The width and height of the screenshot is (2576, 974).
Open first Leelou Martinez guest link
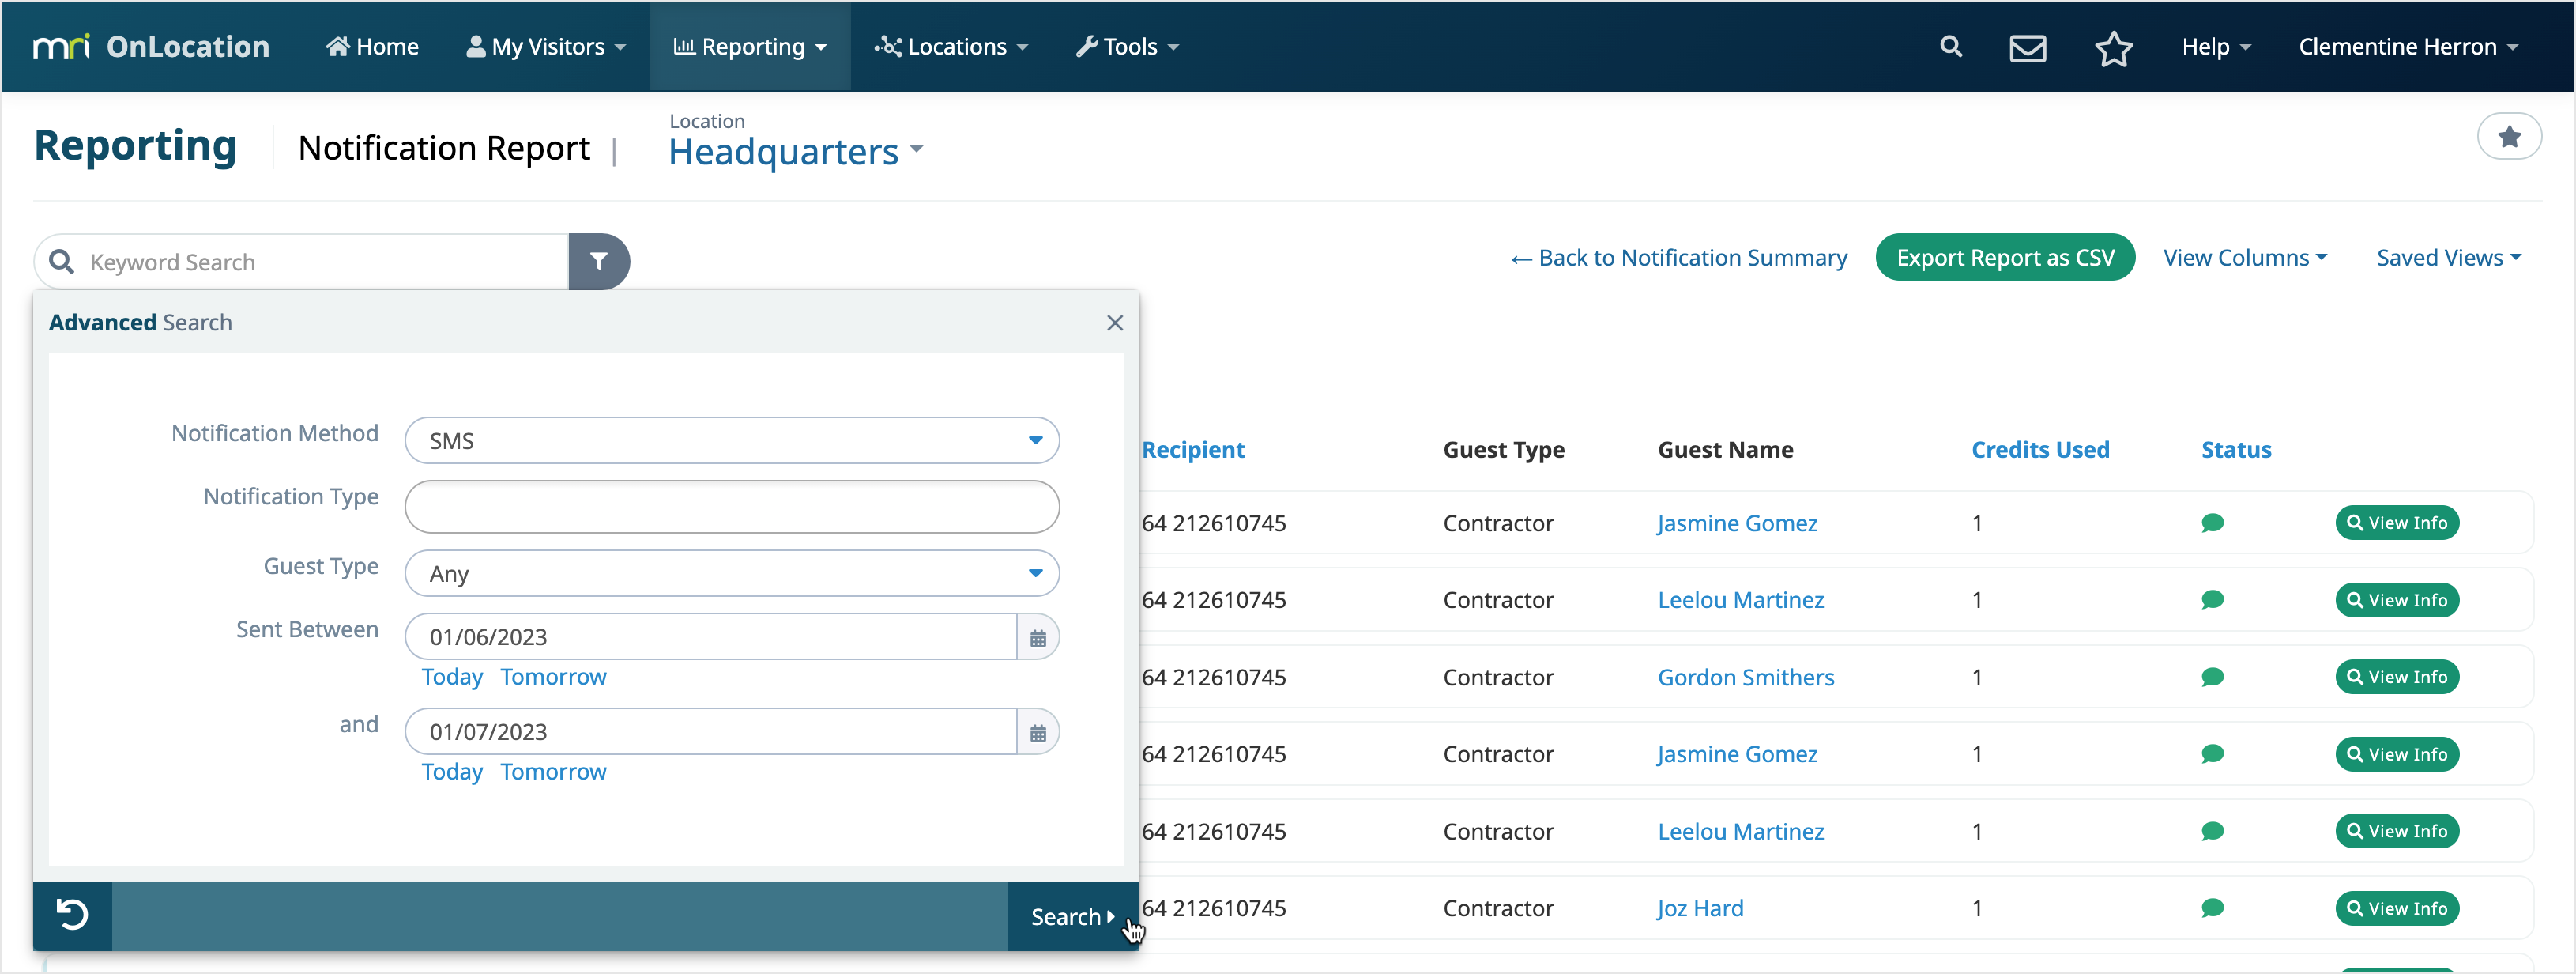(x=1741, y=600)
